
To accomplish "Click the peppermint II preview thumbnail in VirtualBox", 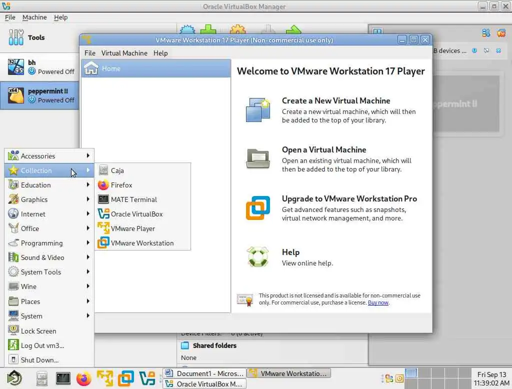I will pos(466,104).
